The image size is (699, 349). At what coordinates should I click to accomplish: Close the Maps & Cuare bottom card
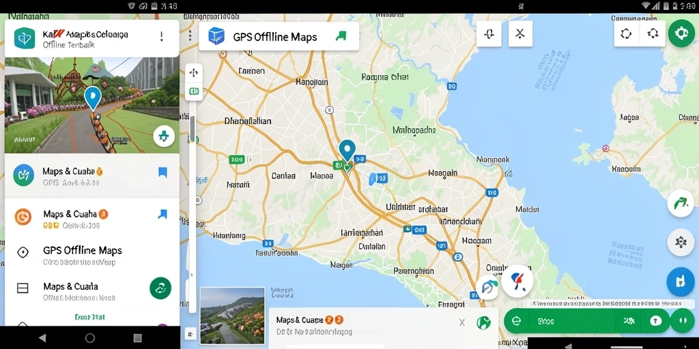tap(462, 322)
